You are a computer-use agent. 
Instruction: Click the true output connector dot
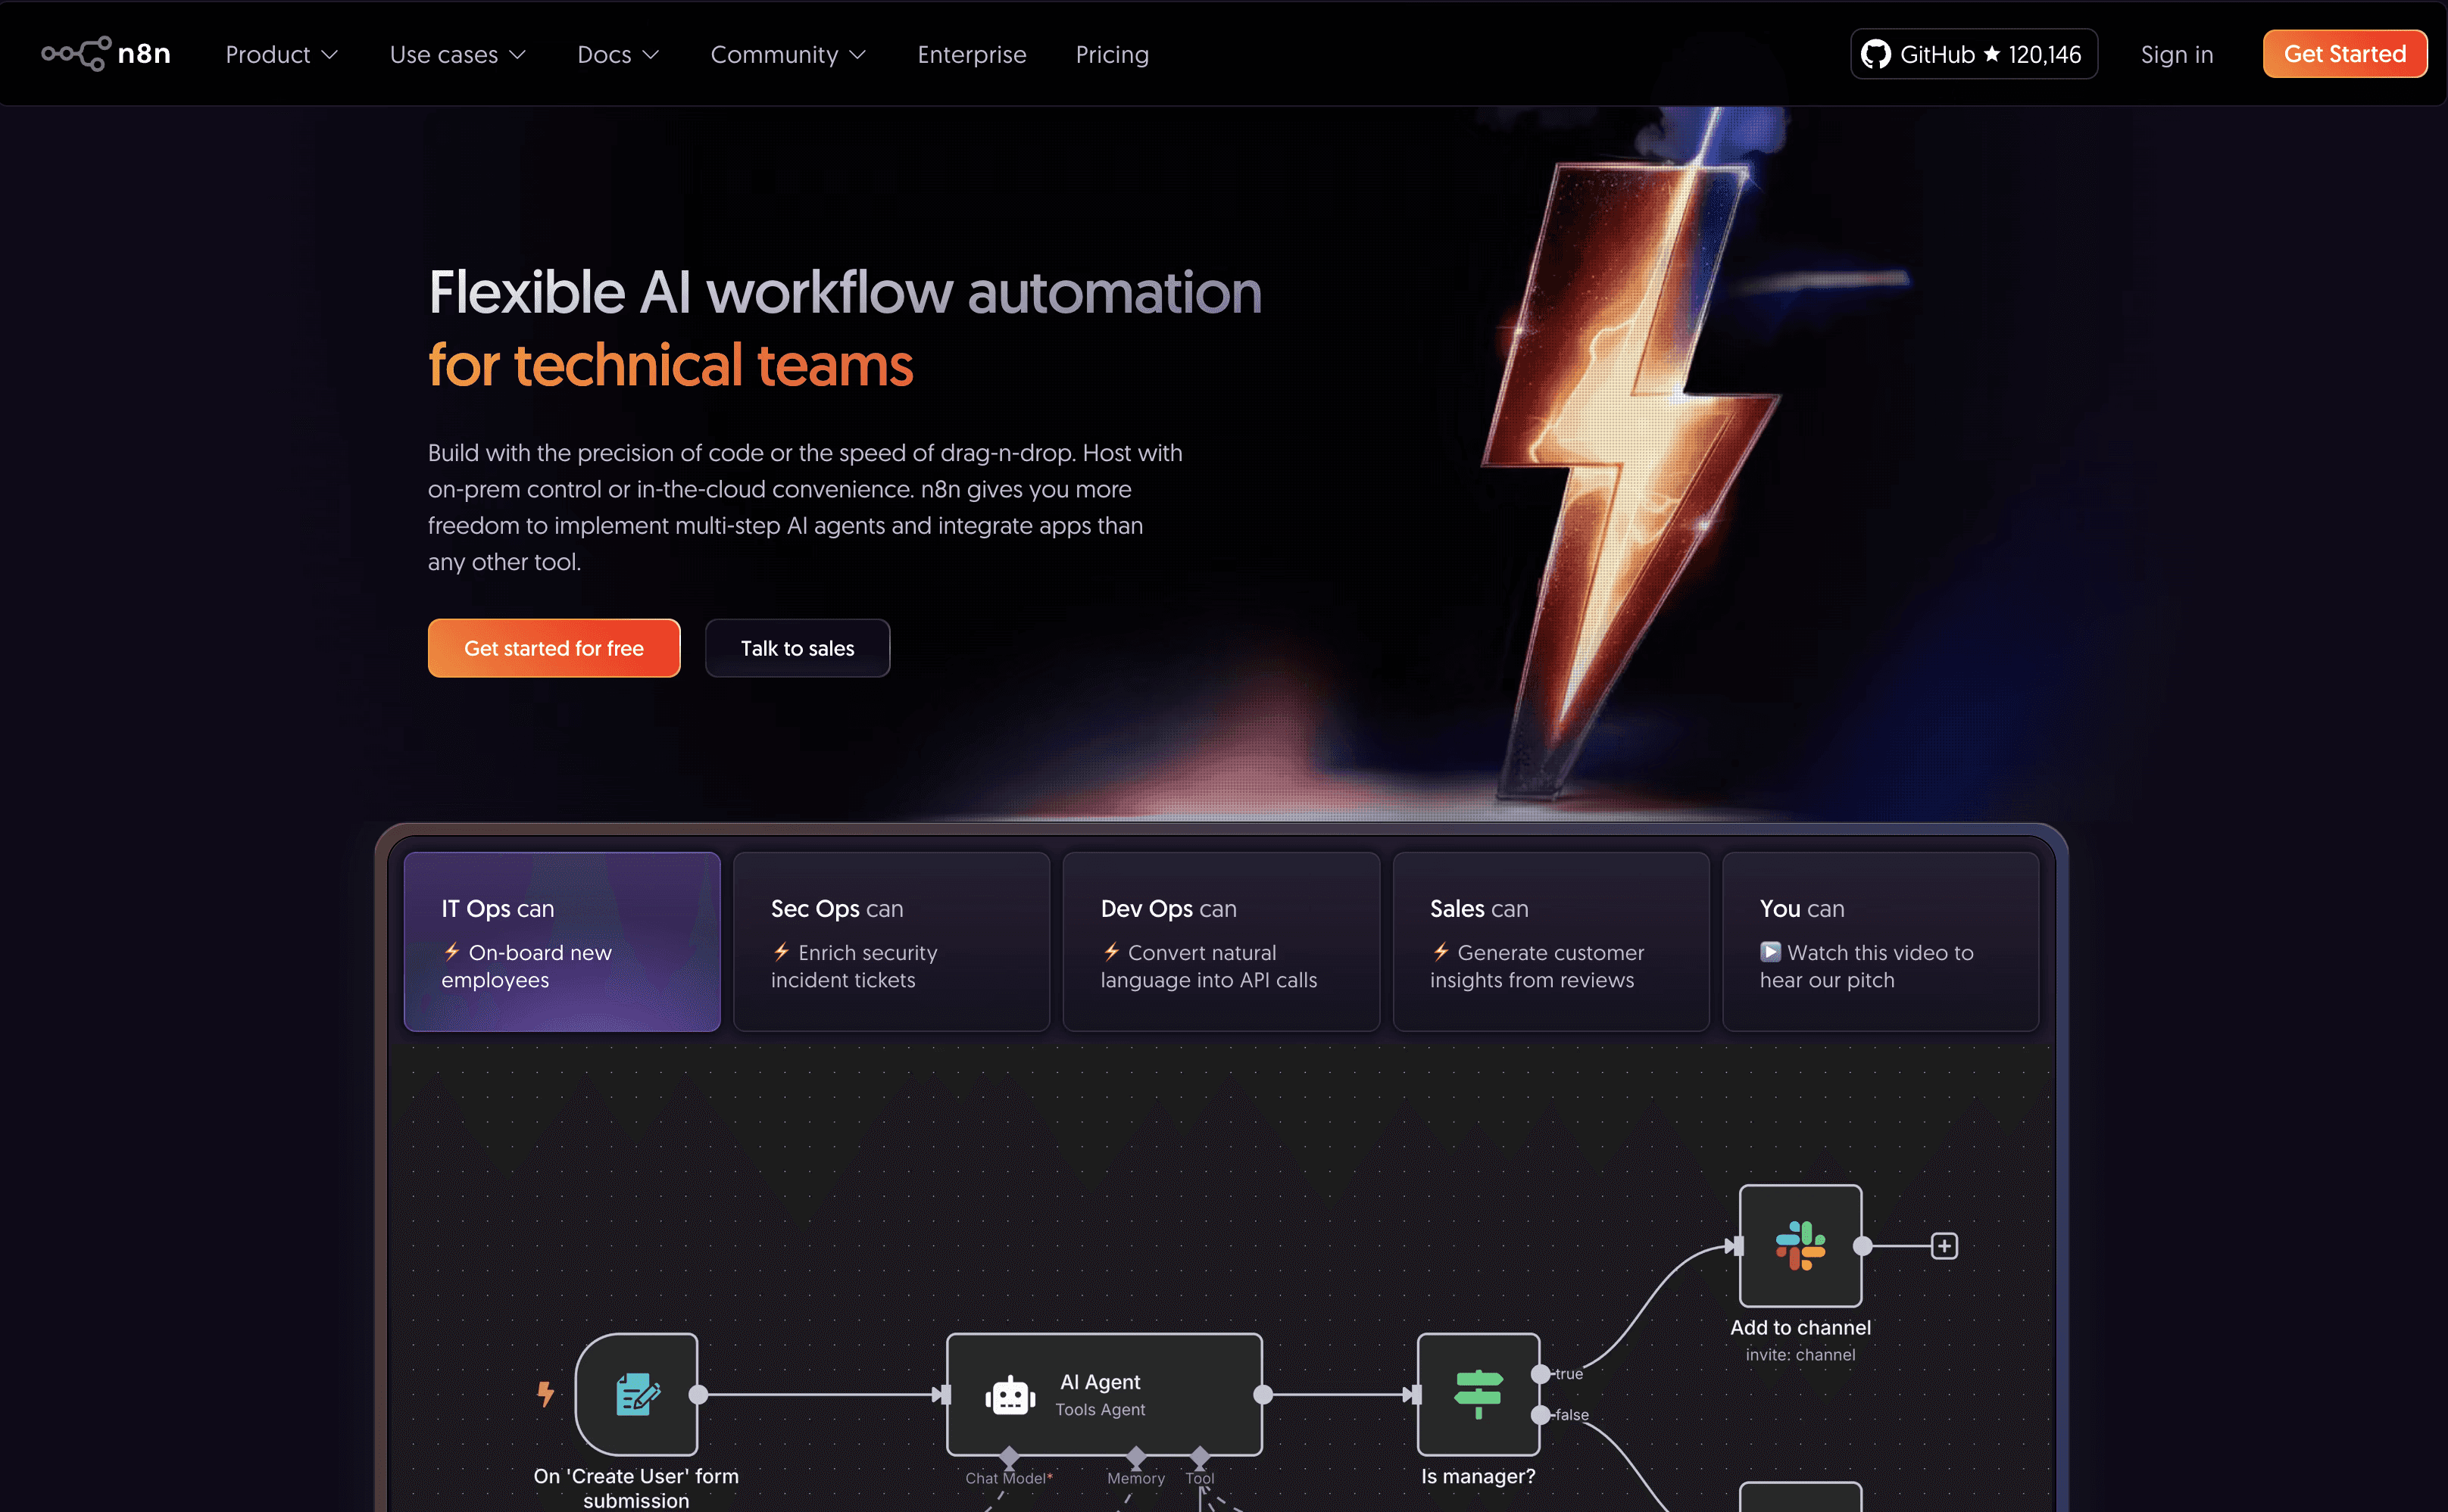point(1541,1374)
